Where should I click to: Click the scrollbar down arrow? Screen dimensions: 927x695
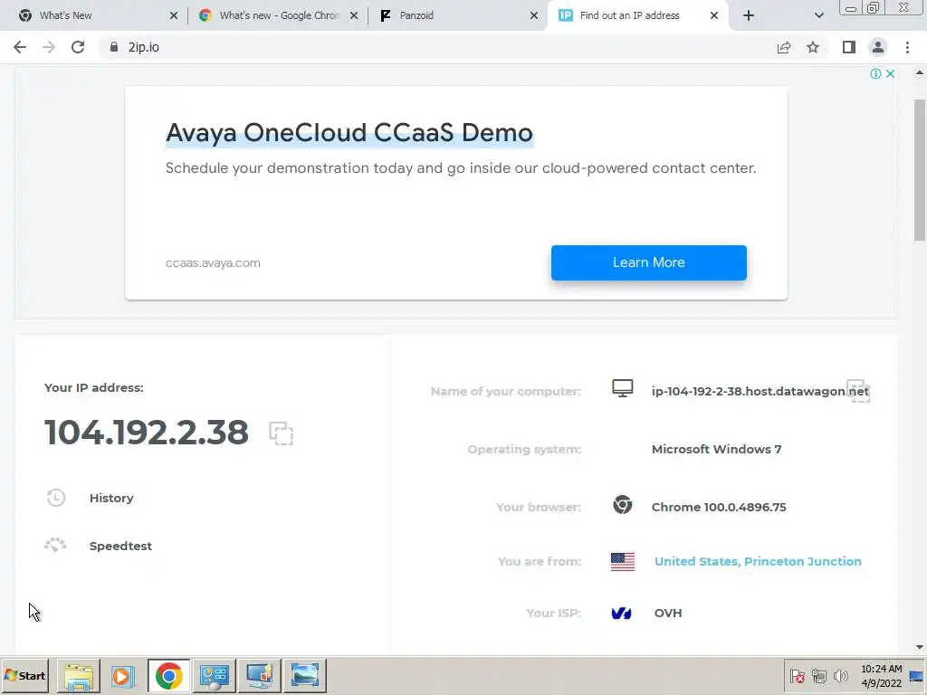coord(920,647)
